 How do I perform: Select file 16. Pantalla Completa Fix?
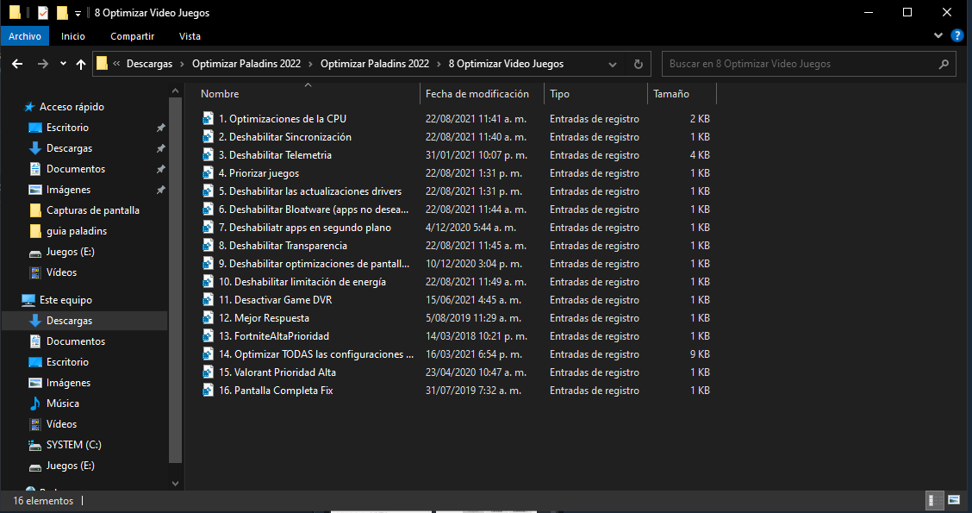[276, 391]
